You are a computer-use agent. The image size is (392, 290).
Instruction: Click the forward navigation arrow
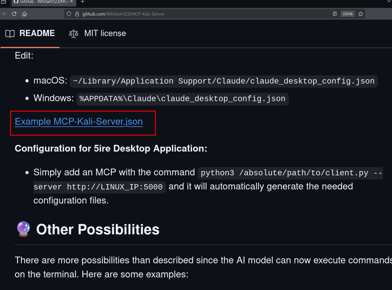[x=4, y=14]
